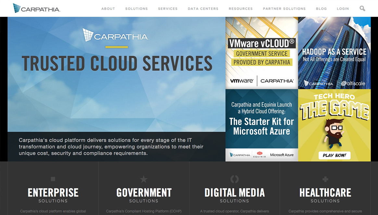Open the Services menu
This screenshot has width=378, height=215.
(168, 9)
